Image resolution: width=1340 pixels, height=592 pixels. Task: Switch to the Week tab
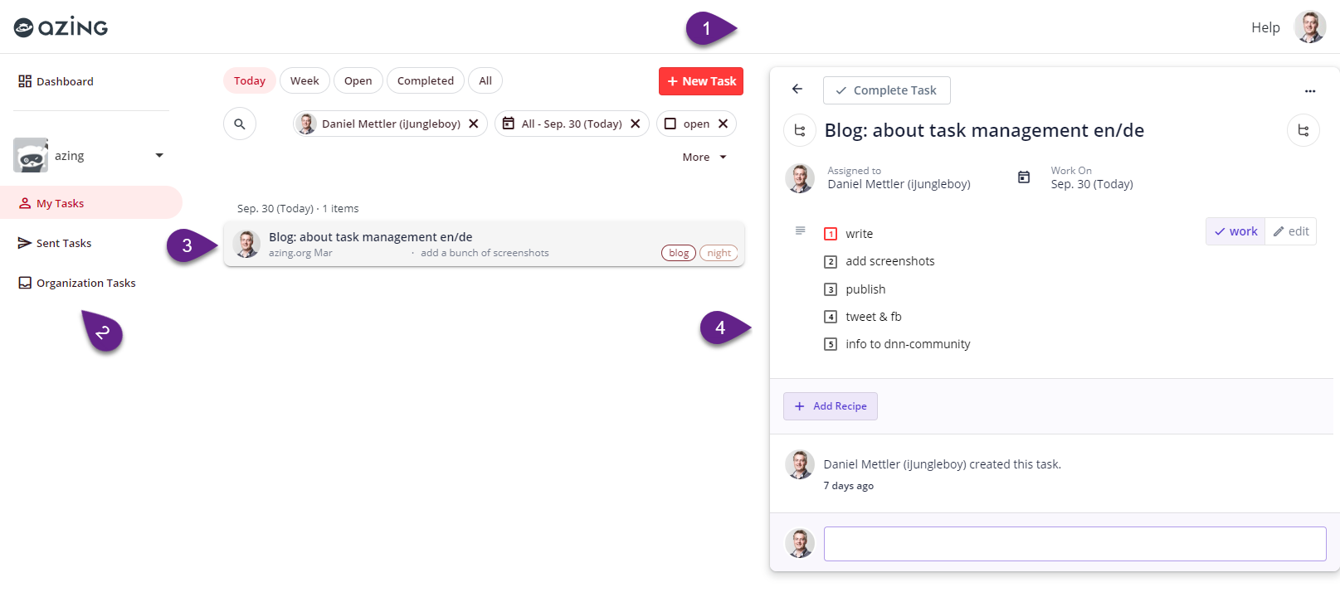point(305,80)
